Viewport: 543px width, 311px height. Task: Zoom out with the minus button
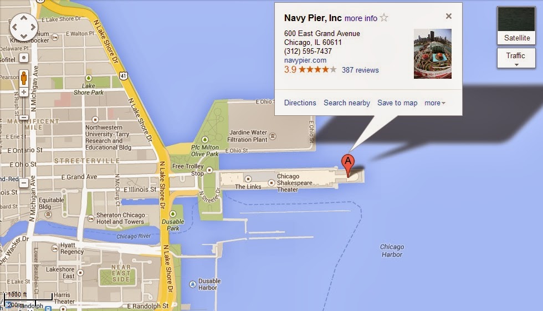23,182
